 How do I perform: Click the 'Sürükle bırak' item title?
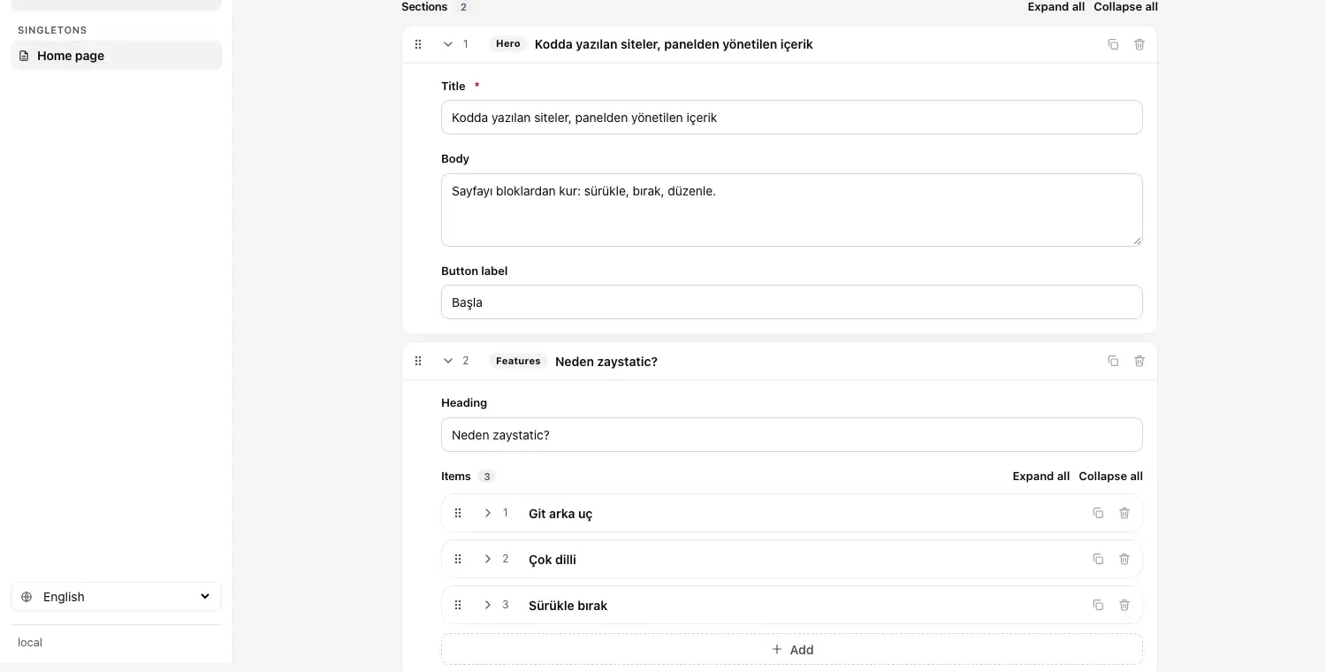[568, 606]
